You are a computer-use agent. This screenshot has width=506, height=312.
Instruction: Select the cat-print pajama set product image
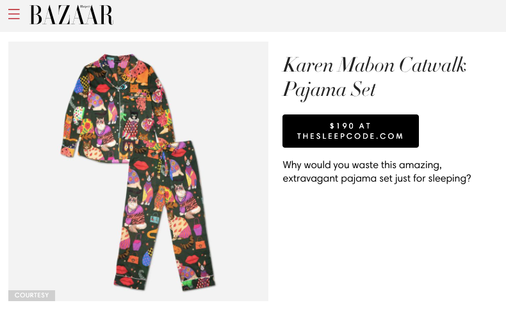coord(138,171)
